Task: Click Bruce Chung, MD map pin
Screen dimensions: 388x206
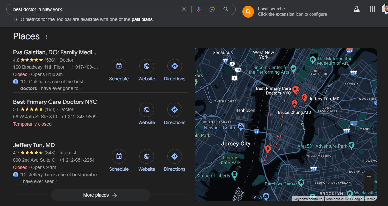Action: click(294, 103)
